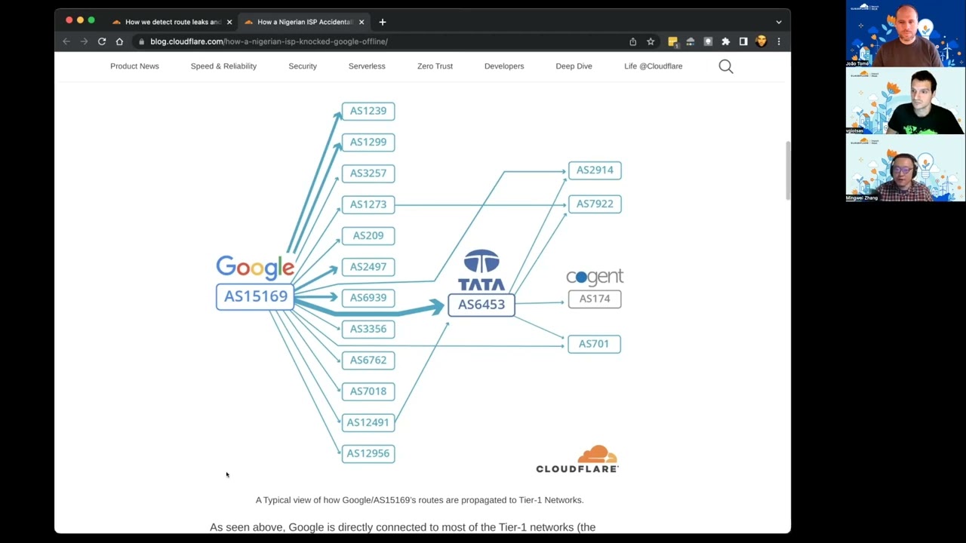Click the TATA AS6453 node in diagram

[x=481, y=305]
